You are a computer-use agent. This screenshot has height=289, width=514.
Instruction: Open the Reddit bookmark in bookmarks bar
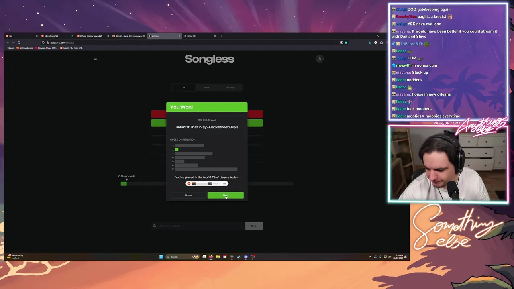[x=72, y=48]
